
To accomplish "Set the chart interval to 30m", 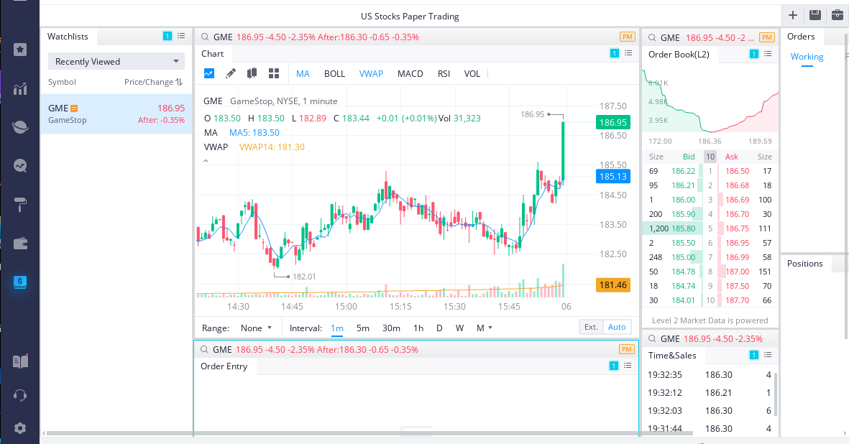I will [391, 328].
